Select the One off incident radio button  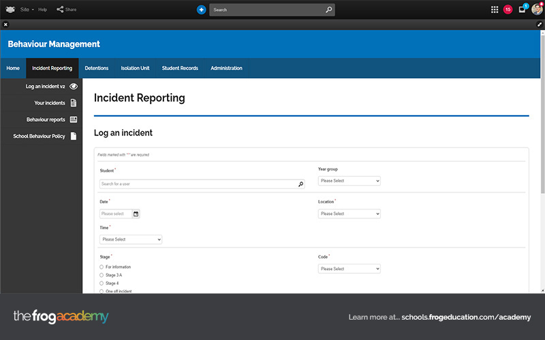coord(102,292)
